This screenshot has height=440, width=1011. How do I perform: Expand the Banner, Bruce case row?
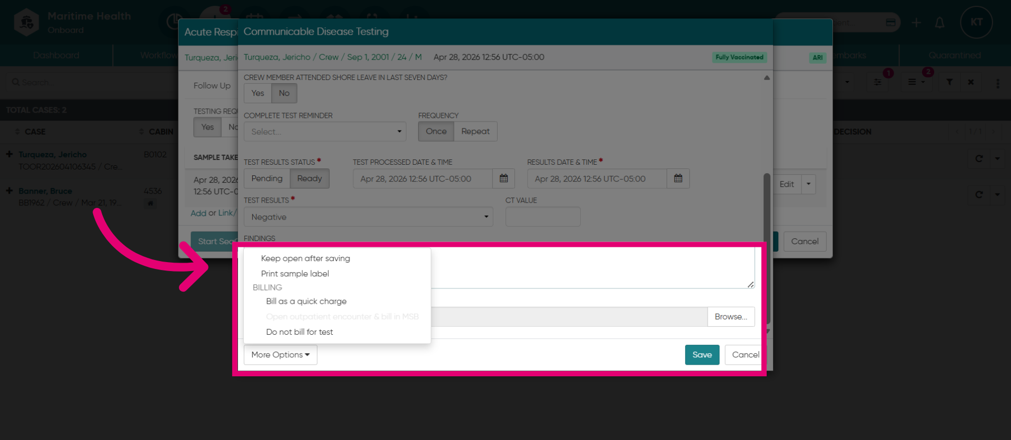tap(9, 191)
